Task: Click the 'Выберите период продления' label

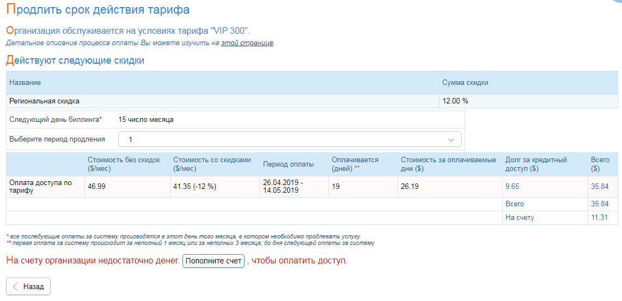Action: point(57,139)
